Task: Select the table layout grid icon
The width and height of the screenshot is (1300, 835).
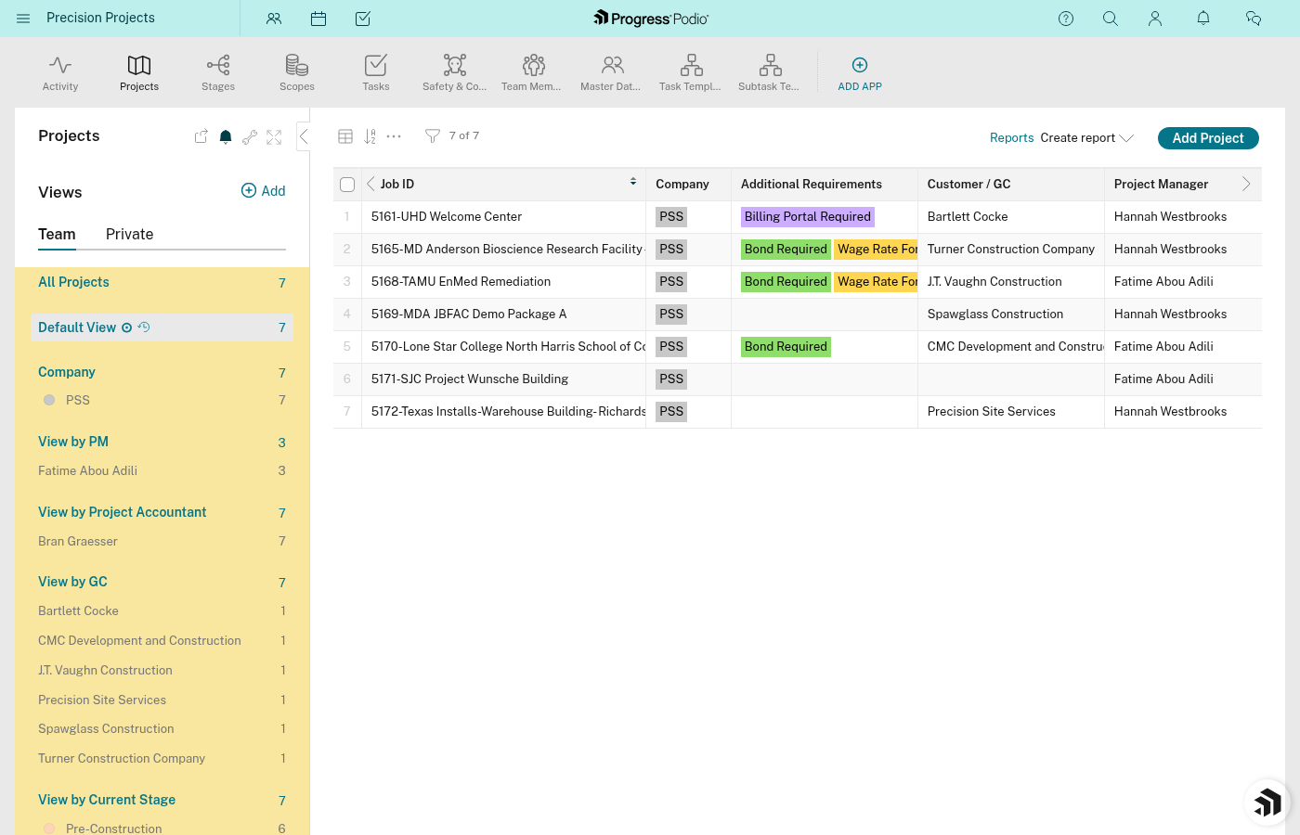Action: 345,135
